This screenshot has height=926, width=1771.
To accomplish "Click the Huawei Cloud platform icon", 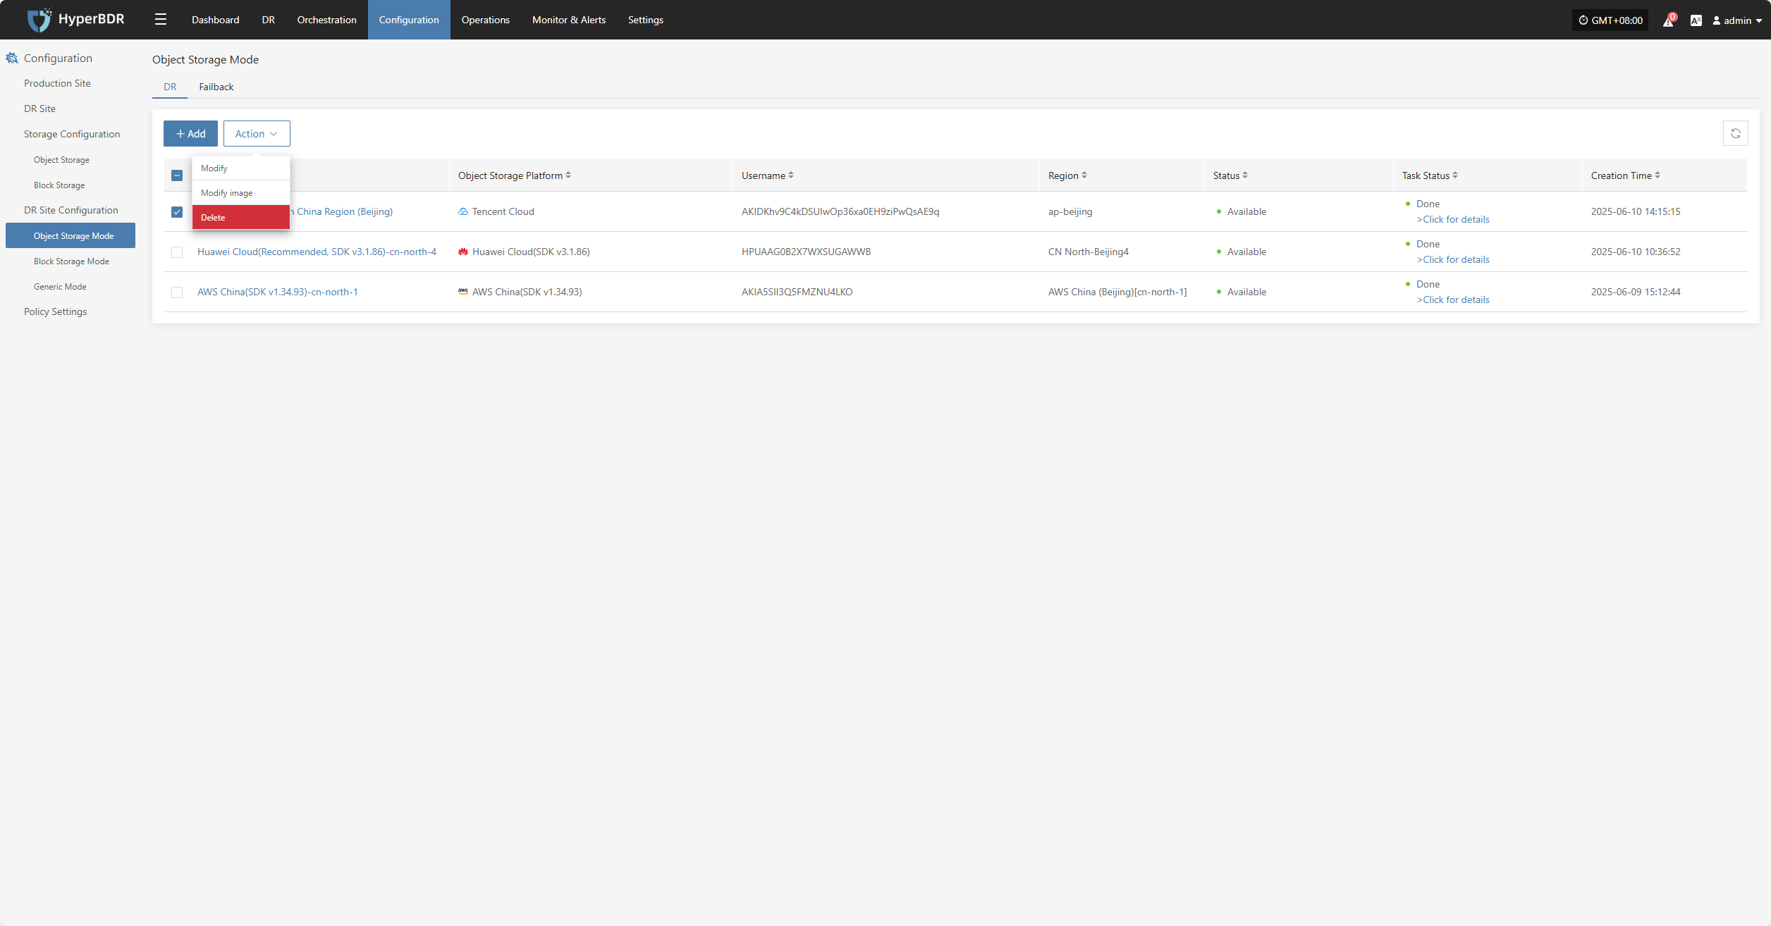I will pos(463,252).
